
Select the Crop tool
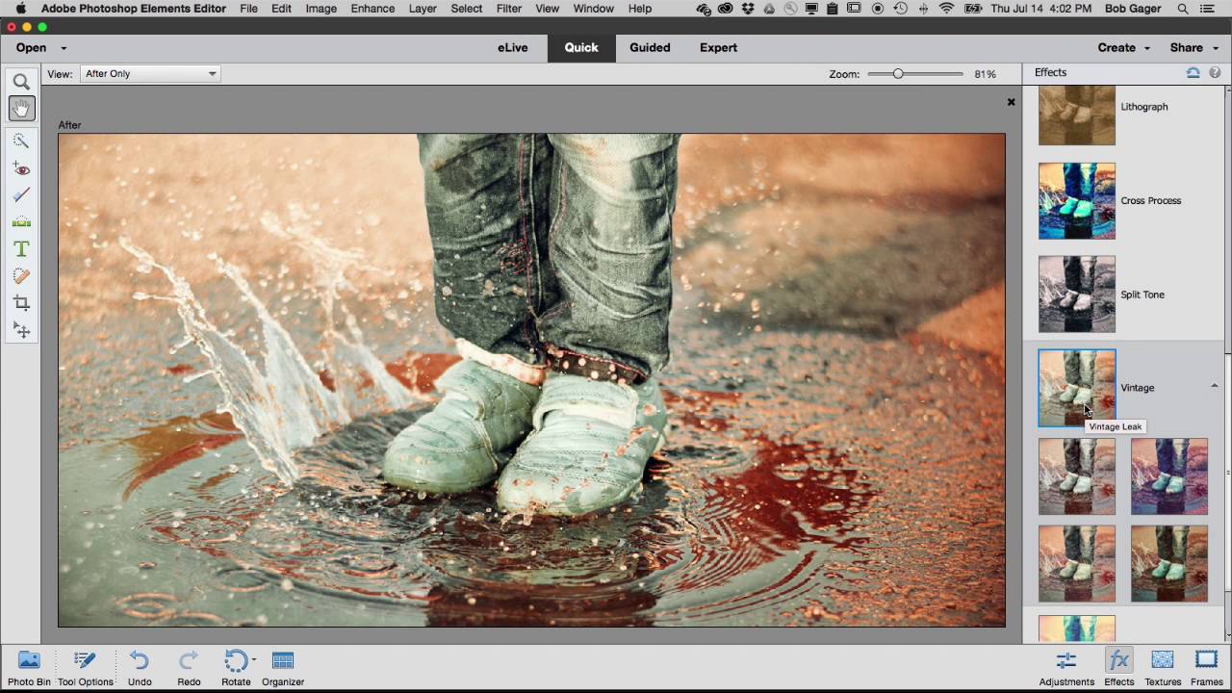pos(21,303)
